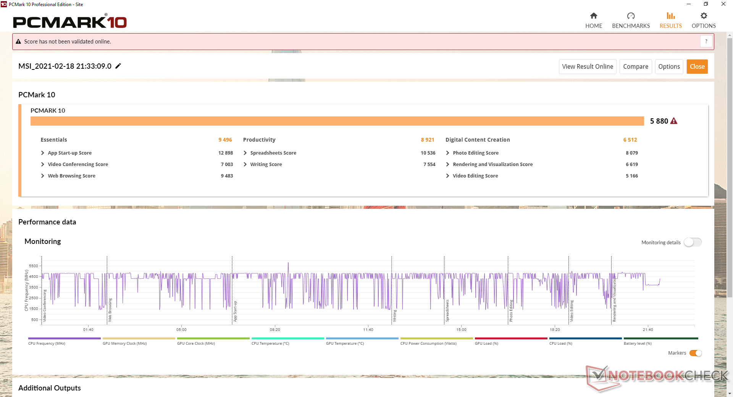
Task: Click overall score 5 880
Action: pos(659,121)
